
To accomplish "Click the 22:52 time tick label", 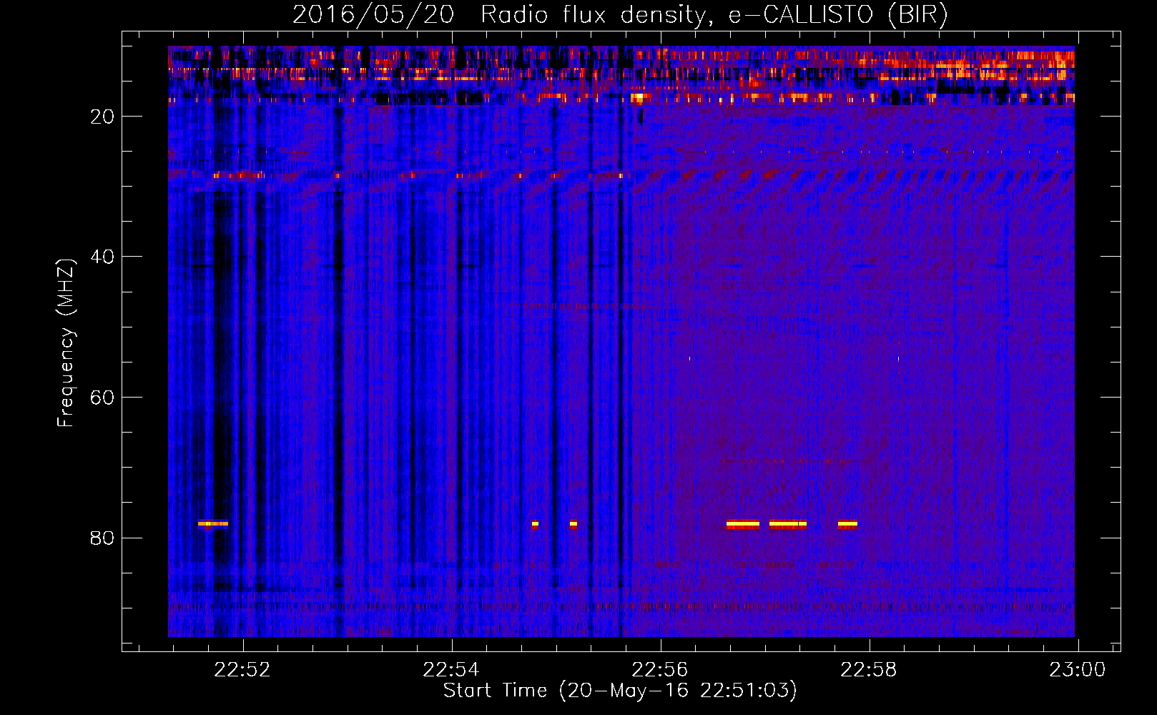I will [243, 670].
